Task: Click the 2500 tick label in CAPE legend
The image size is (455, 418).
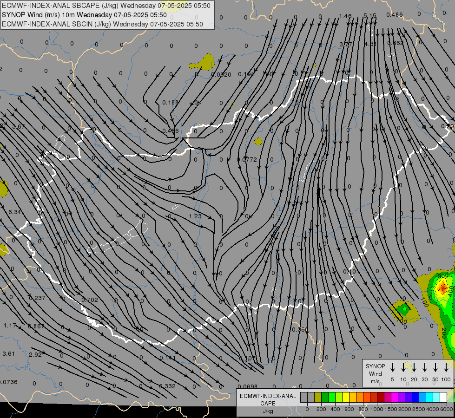Action: [419, 409]
